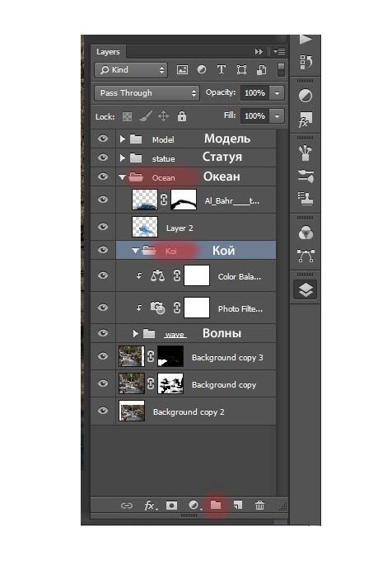The image size is (392, 564).
Task: Add a layer mask
Action: [172, 505]
